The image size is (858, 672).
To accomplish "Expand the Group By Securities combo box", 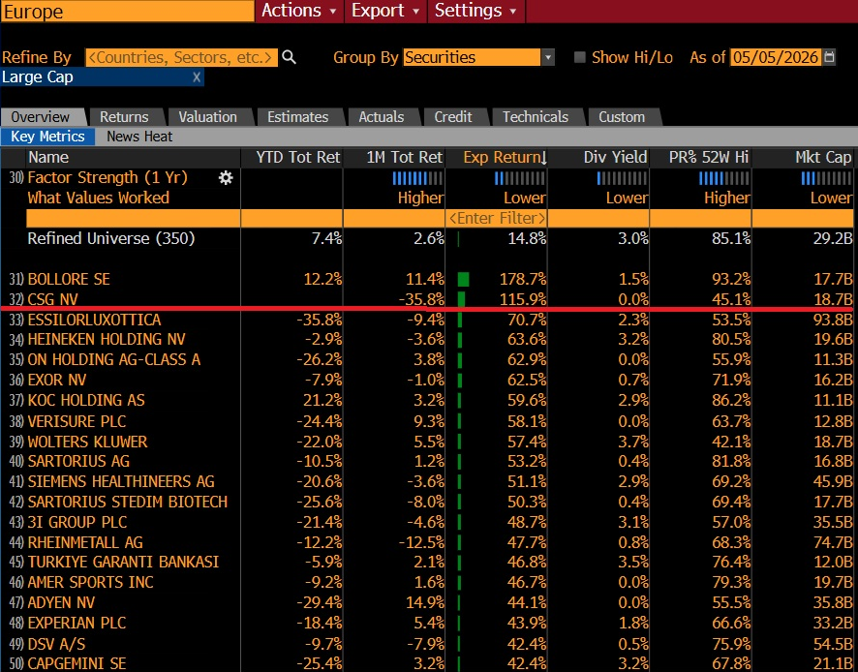I will (x=478, y=57).
